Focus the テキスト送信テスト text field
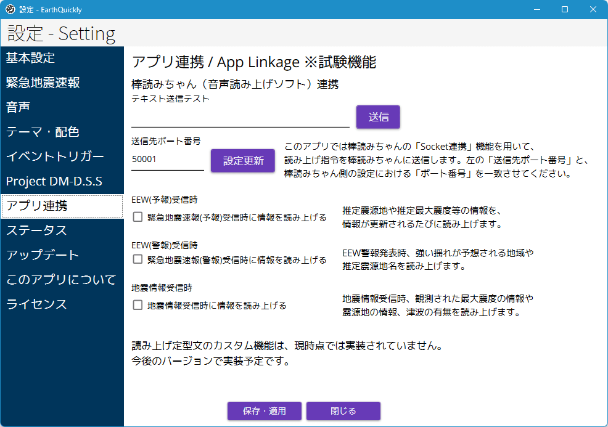The width and height of the screenshot is (608, 427). tap(240, 118)
